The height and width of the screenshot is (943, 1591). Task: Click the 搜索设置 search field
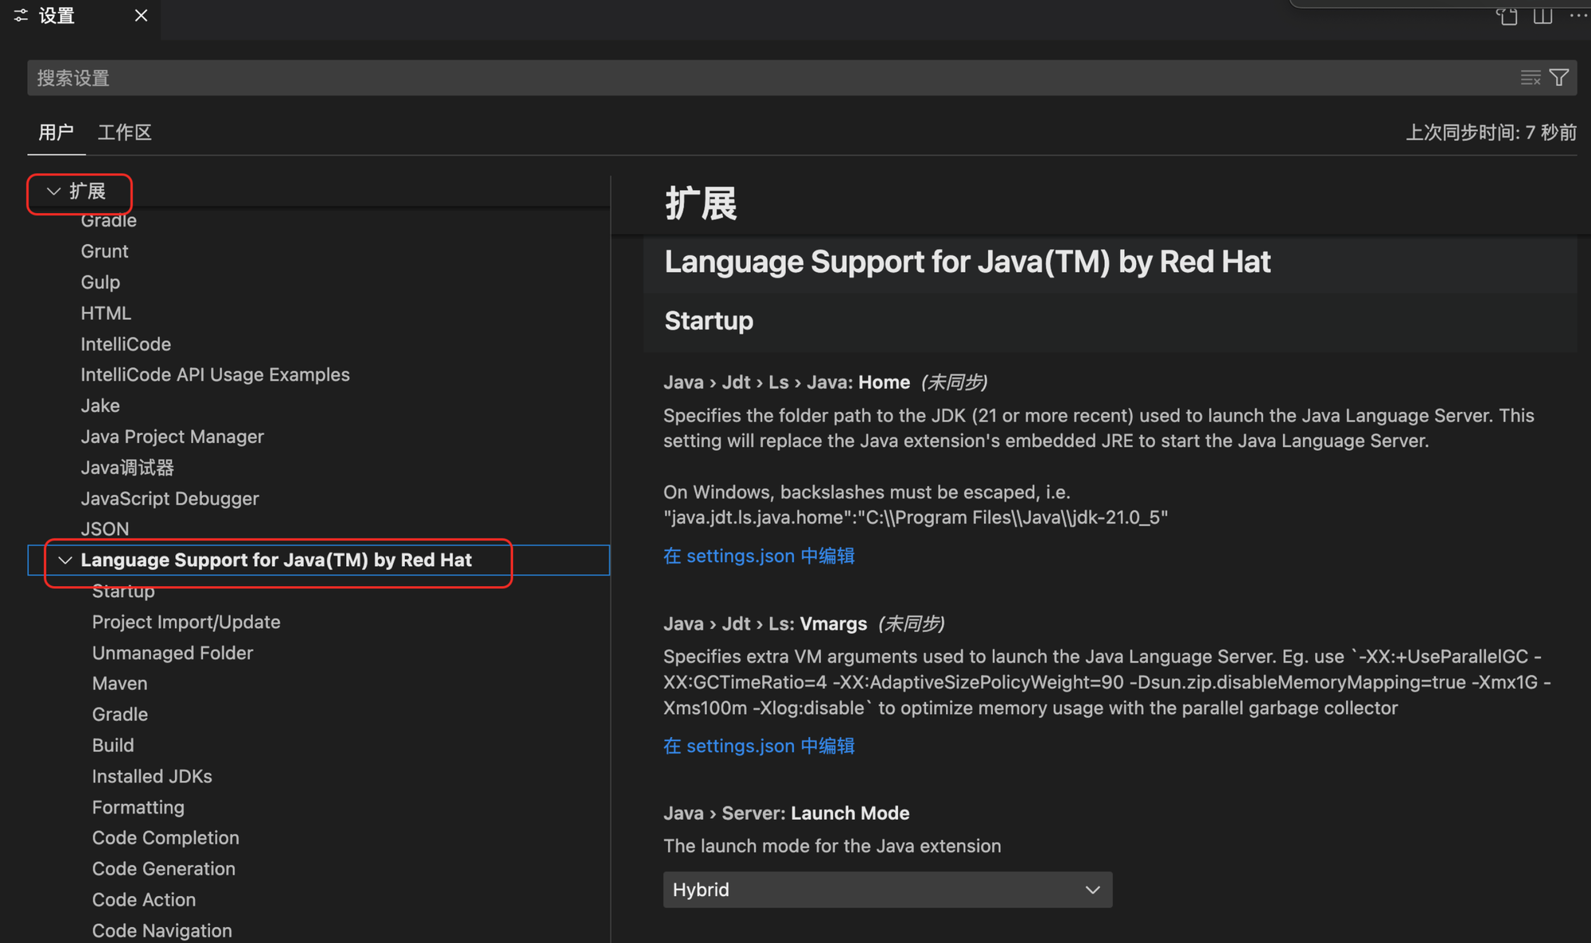716,78
